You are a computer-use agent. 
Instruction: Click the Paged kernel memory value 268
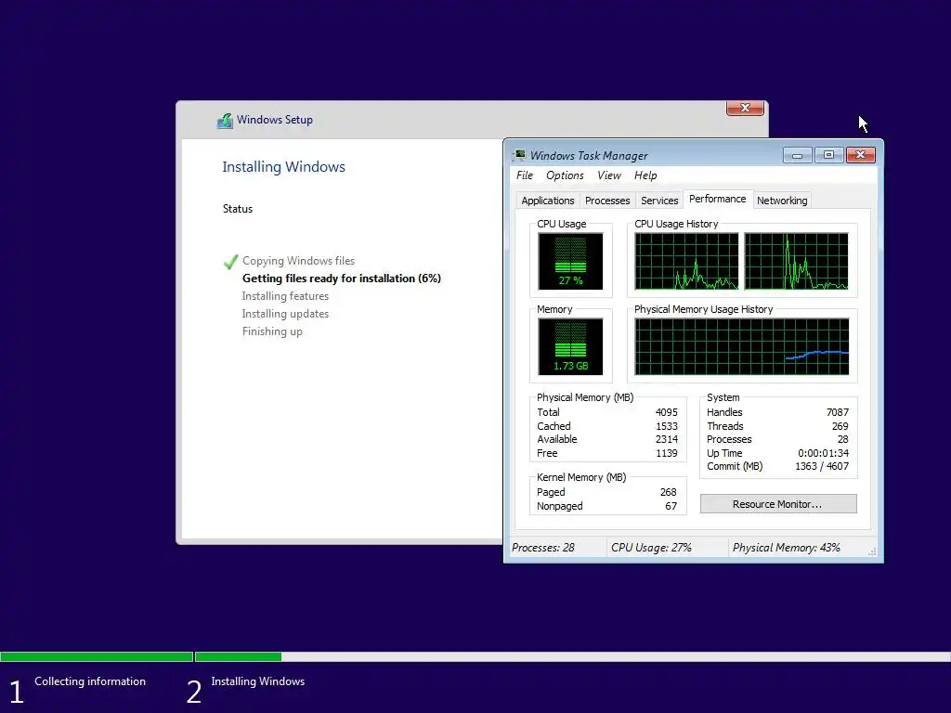pyautogui.click(x=669, y=492)
